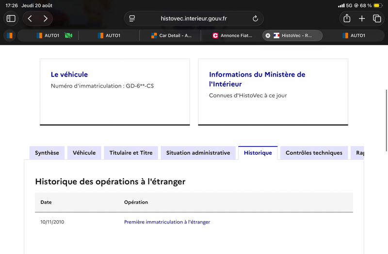Screen dimensions: 388x254
Task: Open the Contrôles techniques tab
Action: tap(314, 153)
